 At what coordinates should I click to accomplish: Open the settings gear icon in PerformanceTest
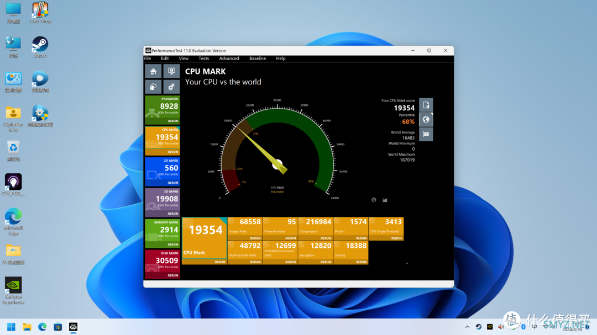pos(171,87)
